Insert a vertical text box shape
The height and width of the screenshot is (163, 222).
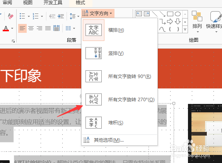click(147, 14)
